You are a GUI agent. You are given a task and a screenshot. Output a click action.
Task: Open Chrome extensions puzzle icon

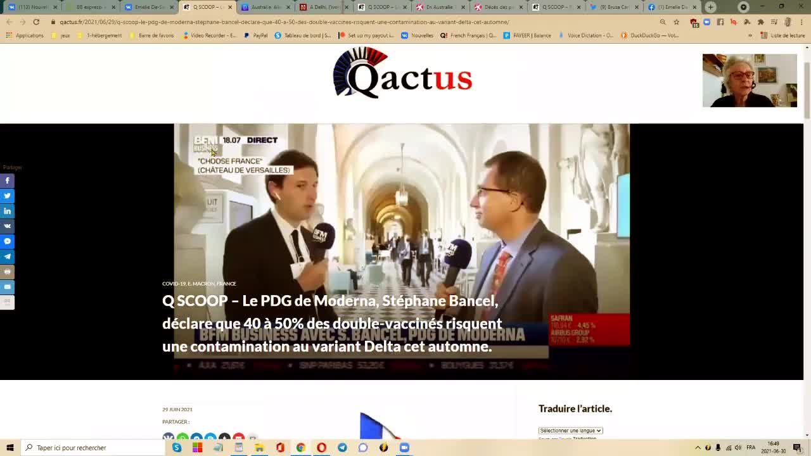click(x=760, y=22)
